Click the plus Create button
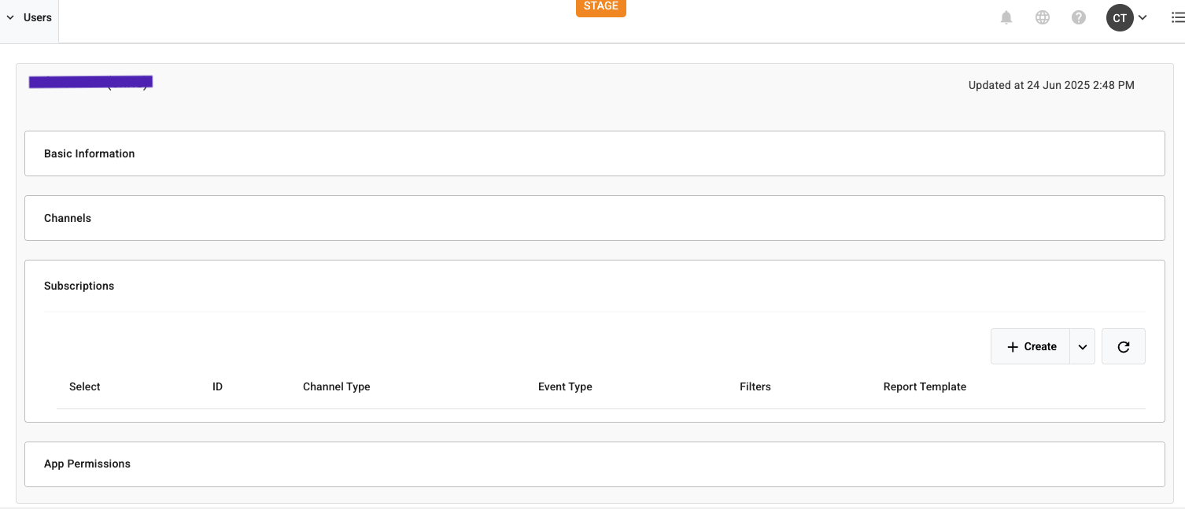This screenshot has width=1185, height=510. pos(1031,346)
